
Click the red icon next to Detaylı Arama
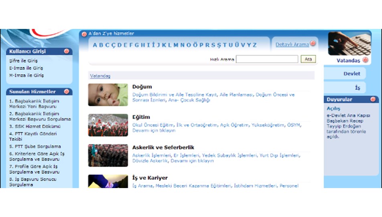pos(313,44)
